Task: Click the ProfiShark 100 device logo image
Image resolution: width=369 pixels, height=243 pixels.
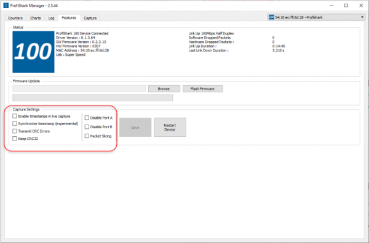Action: (33, 52)
